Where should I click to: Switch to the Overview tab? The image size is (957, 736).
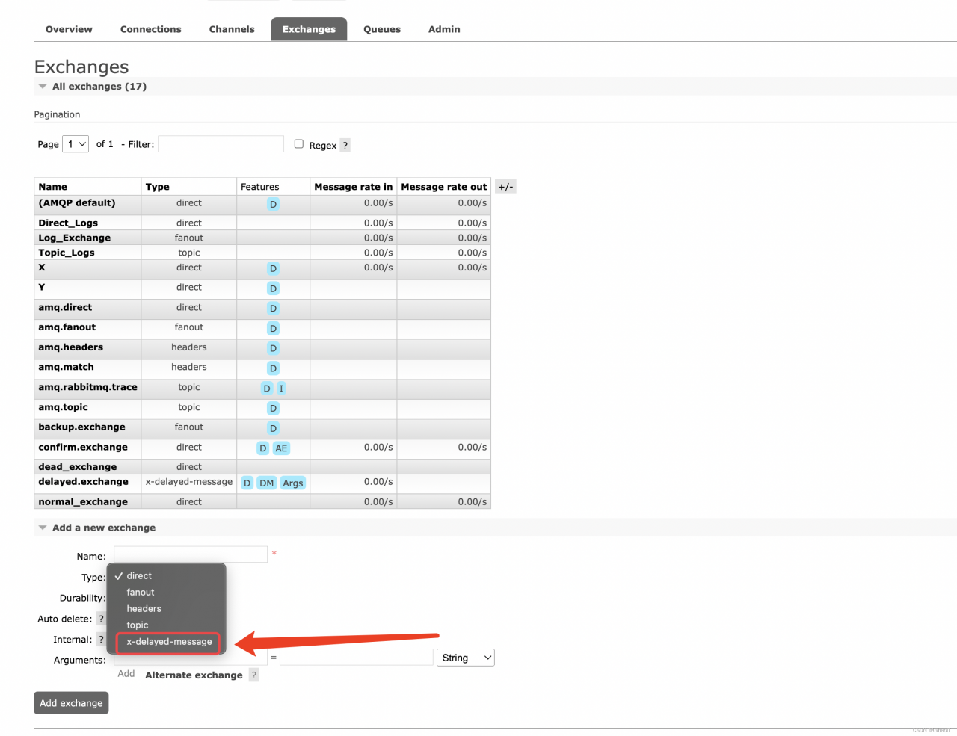(69, 29)
